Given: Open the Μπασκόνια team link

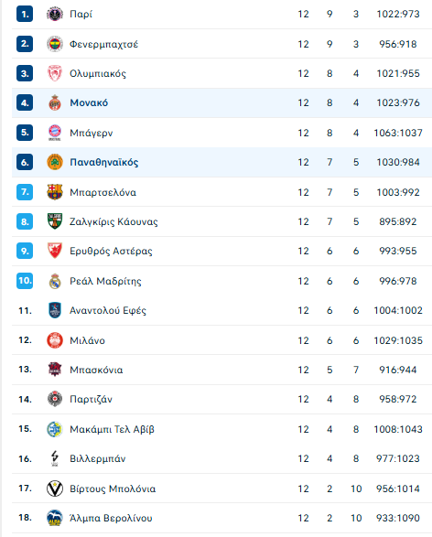Looking at the screenshot, I should coord(96,370).
